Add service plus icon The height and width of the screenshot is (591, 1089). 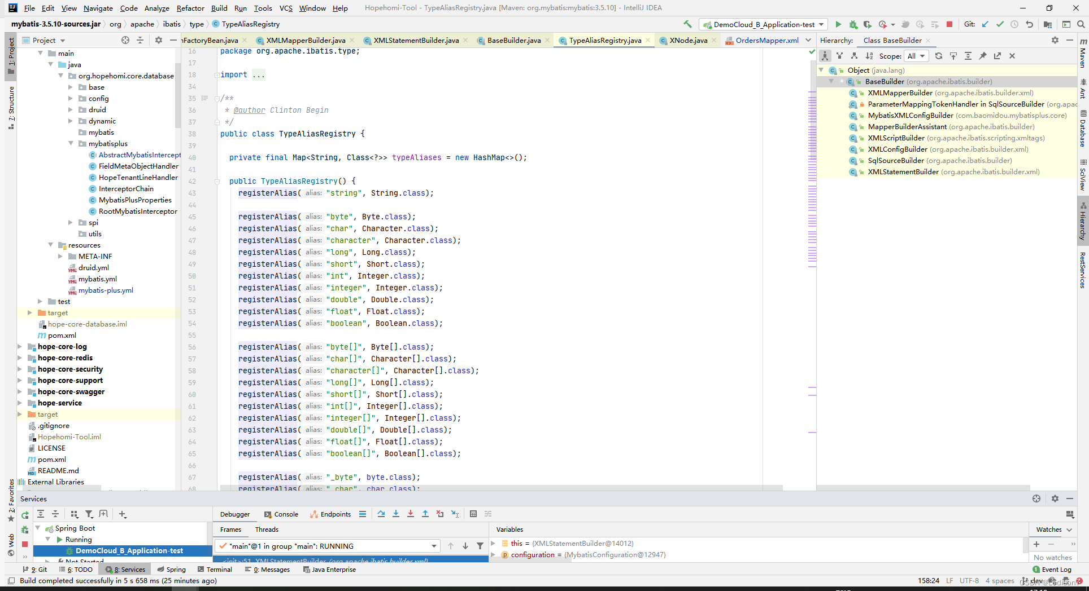point(123,514)
